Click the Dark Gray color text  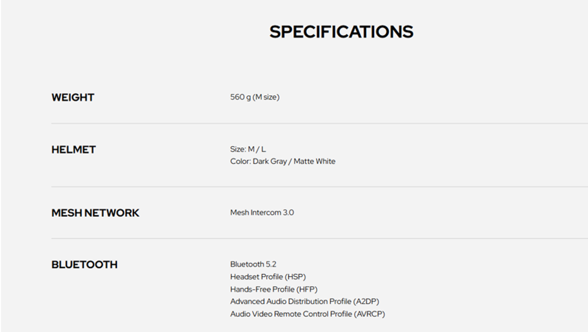[x=269, y=161]
